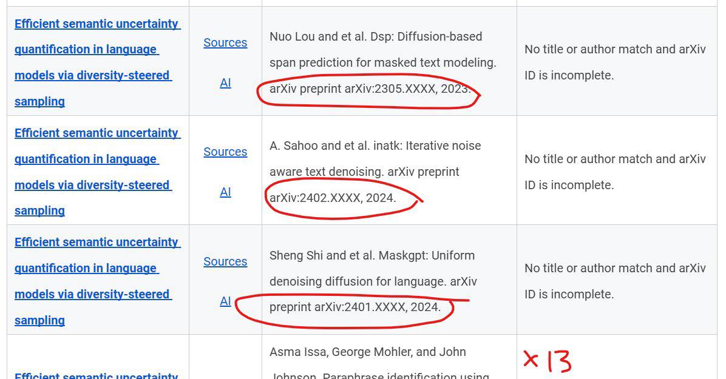Image resolution: width=726 pixels, height=379 pixels.
Task: Click the red handwritten x13 annotation
Action: 548,360
